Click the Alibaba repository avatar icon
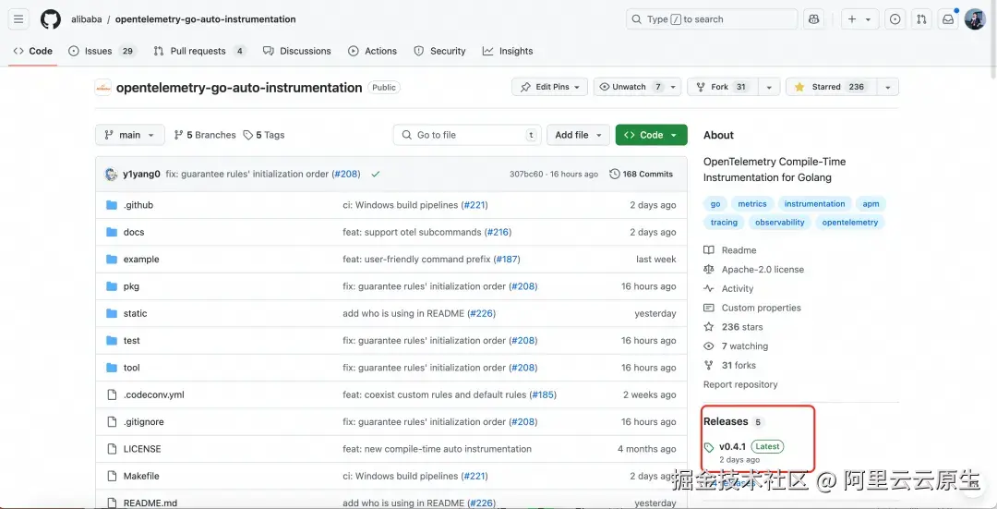The height and width of the screenshot is (509, 997). 103,87
